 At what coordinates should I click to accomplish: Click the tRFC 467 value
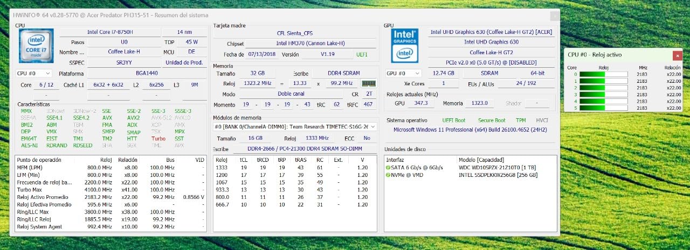[368, 105]
